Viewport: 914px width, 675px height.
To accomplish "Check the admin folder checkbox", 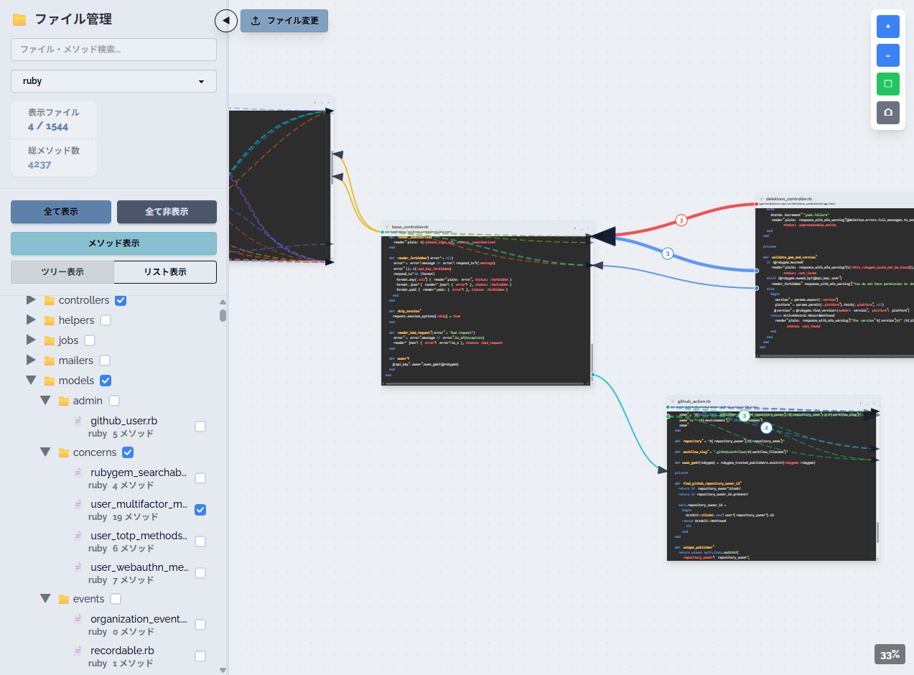I will point(114,401).
